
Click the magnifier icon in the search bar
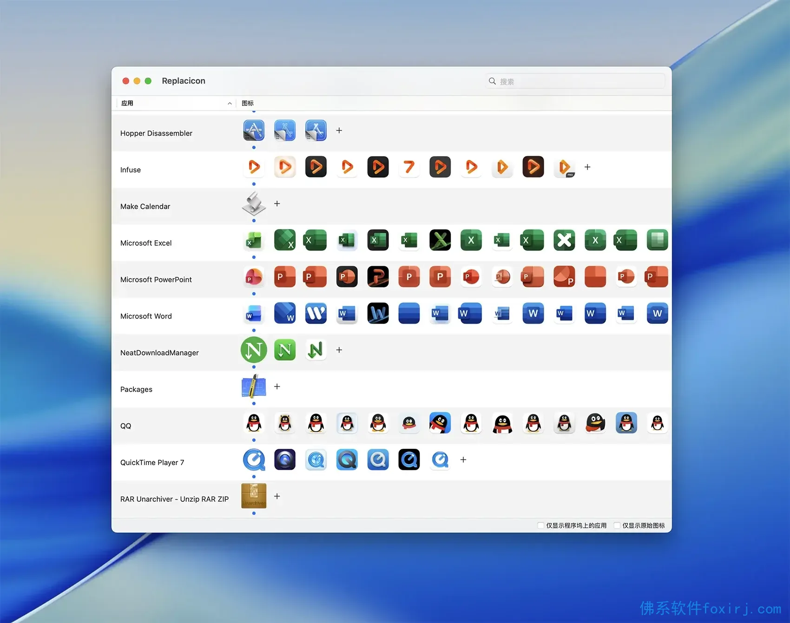coord(492,81)
